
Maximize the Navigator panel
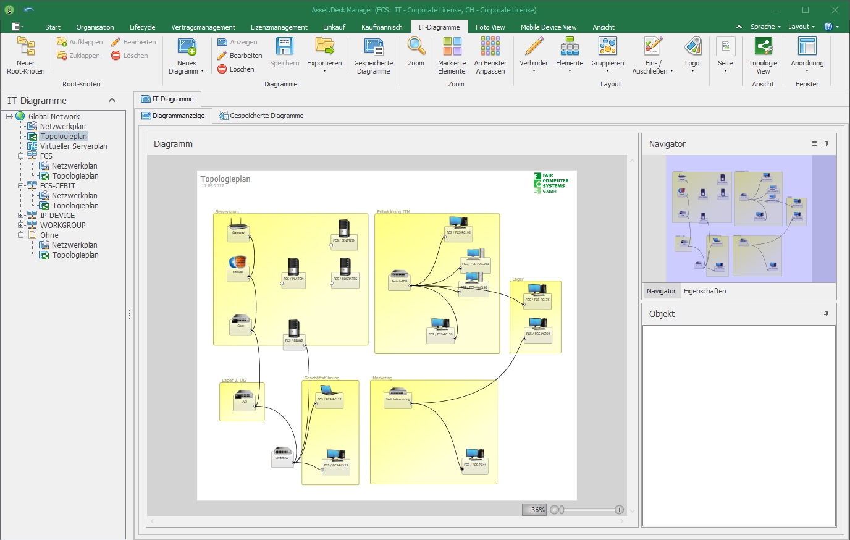814,144
